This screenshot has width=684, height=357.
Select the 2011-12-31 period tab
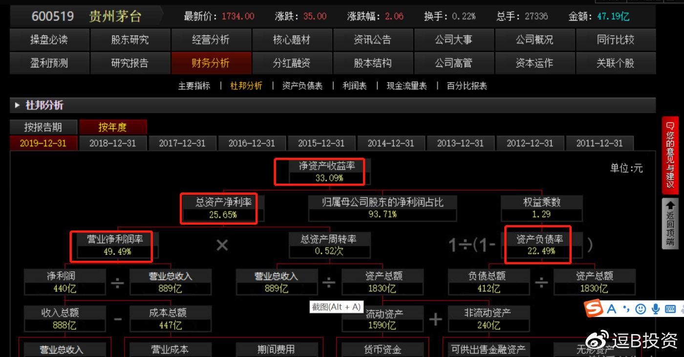tap(599, 143)
